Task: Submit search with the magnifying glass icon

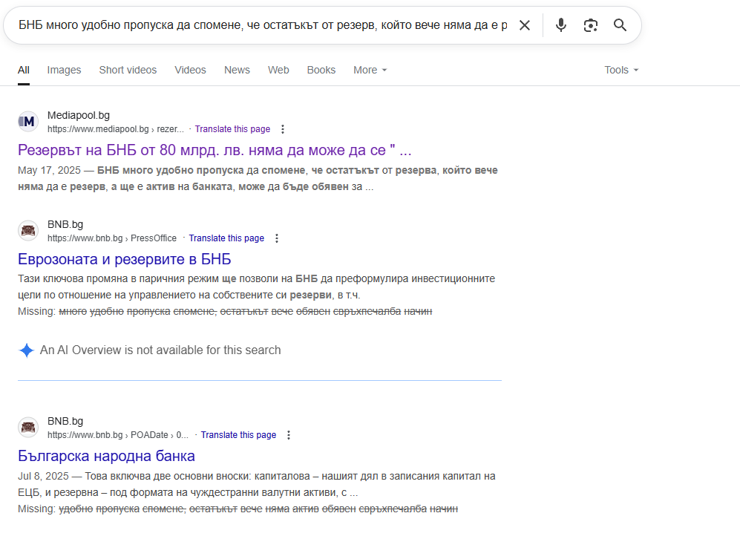Action: [620, 25]
